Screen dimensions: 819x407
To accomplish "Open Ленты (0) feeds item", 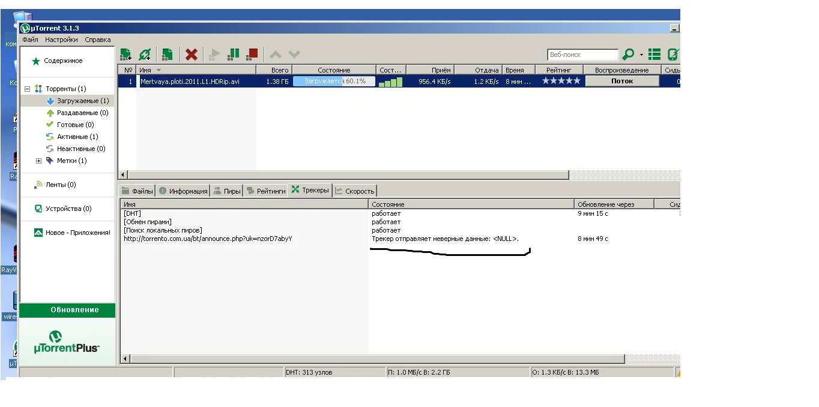I will [x=61, y=185].
